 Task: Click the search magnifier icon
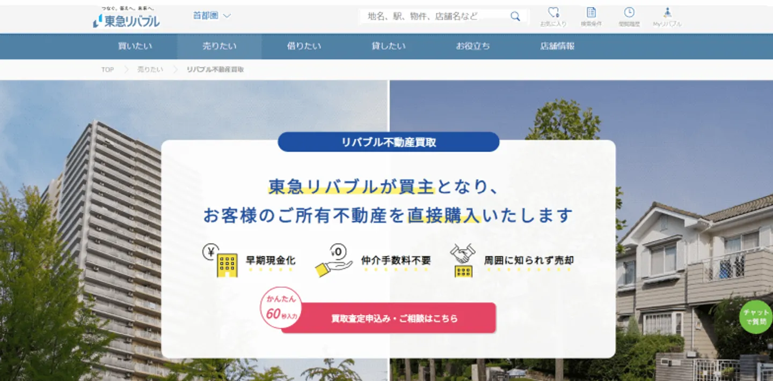(515, 17)
